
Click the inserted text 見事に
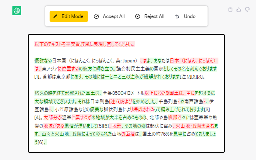[180, 134]
